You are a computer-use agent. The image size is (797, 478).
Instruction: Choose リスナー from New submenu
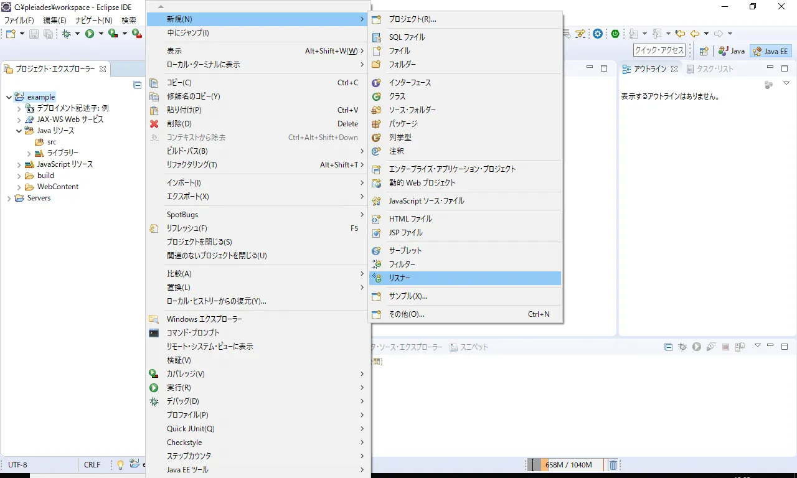(x=465, y=278)
